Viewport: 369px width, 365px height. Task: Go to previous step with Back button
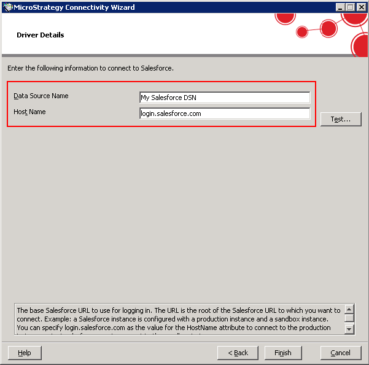238,353
